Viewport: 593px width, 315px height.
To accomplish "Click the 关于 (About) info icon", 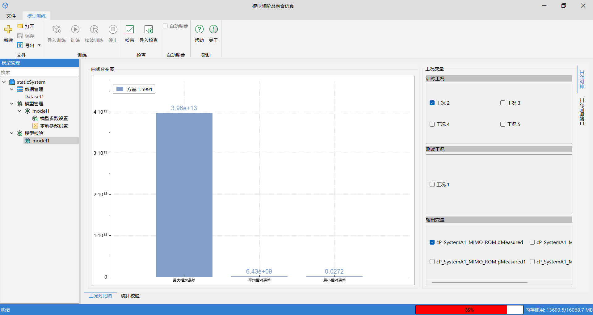I will coord(213,30).
